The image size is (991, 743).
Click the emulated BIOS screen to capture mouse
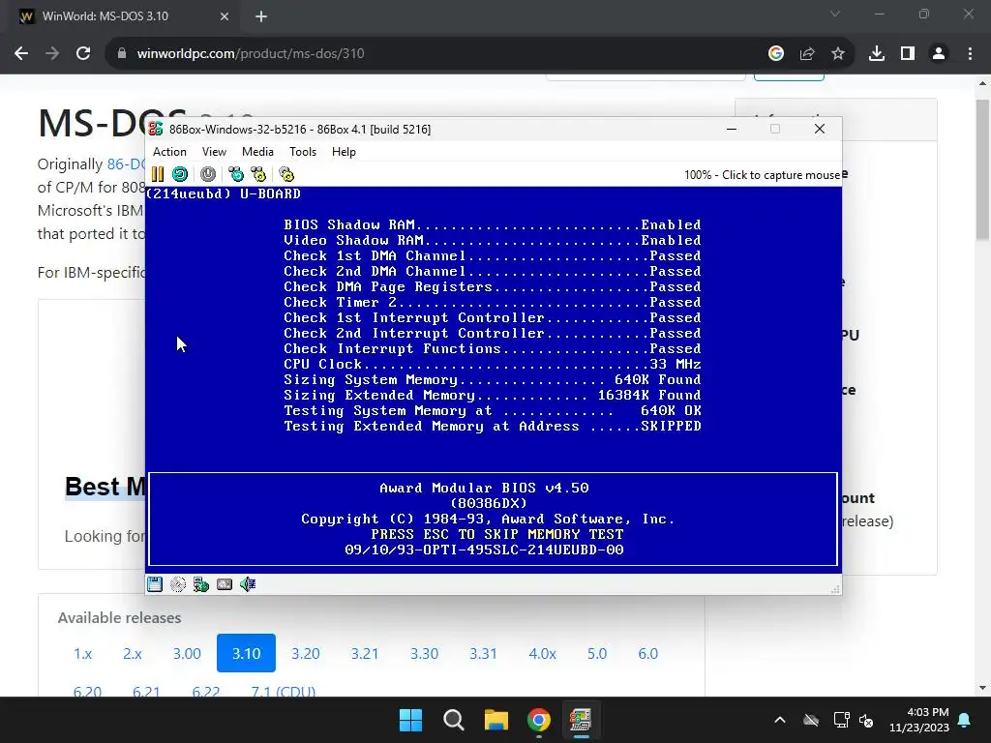[493, 379]
